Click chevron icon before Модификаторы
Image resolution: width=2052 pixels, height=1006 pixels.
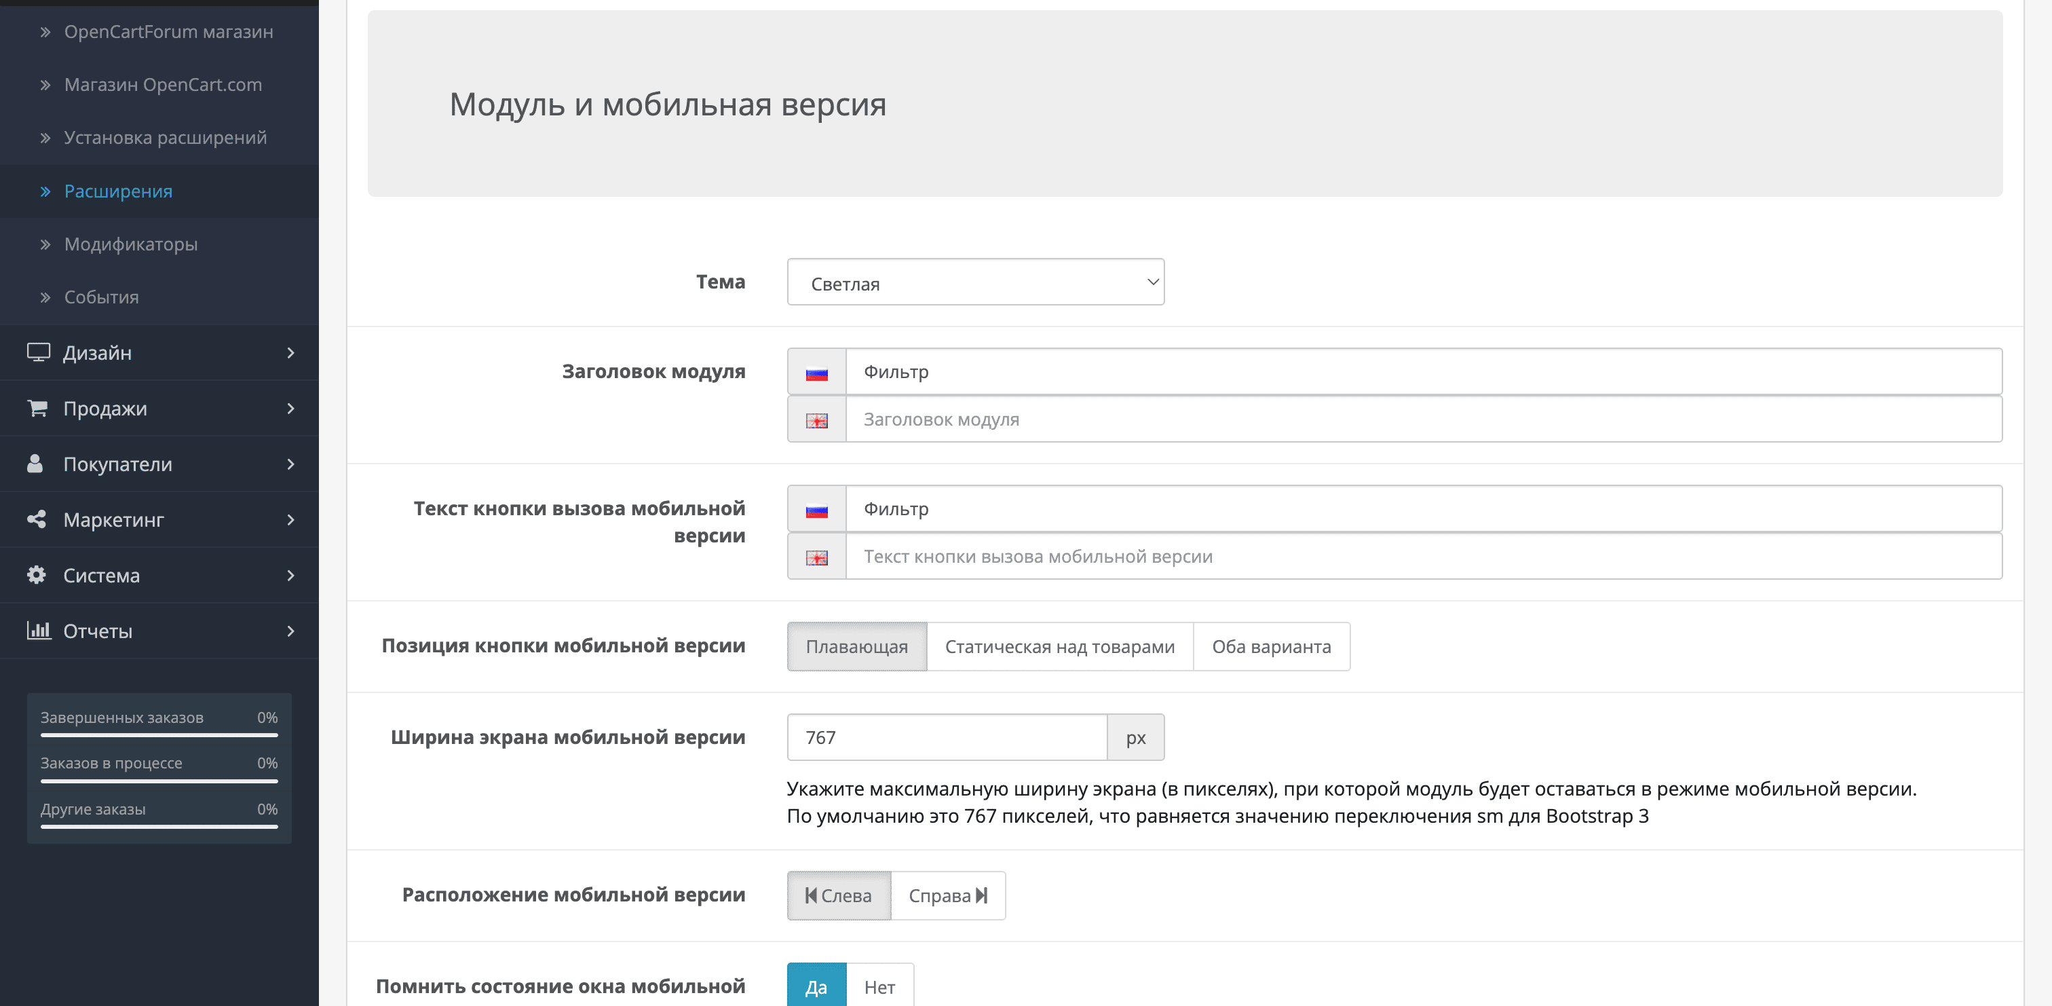[45, 244]
